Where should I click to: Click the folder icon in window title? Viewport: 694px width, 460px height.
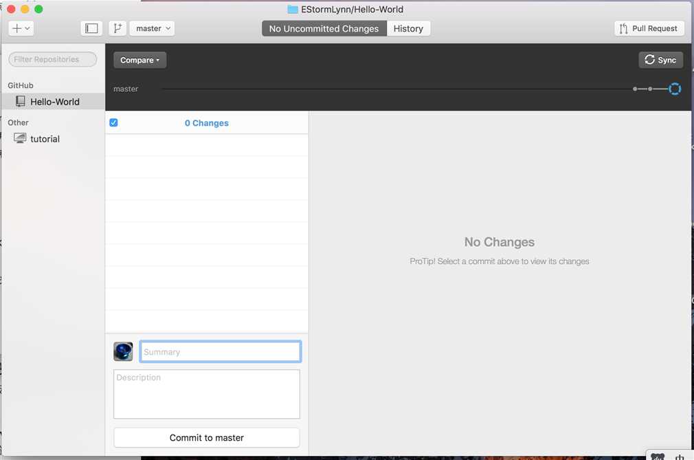click(x=293, y=10)
